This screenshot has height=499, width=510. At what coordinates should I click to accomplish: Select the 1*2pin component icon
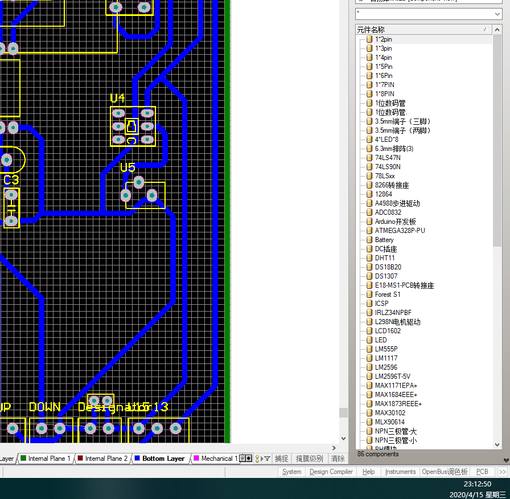coord(369,39)
